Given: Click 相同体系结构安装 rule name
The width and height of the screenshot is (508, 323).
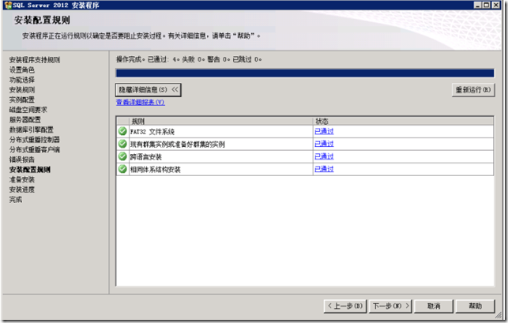Looking at the screenshot, I should [x=155, y=170].
